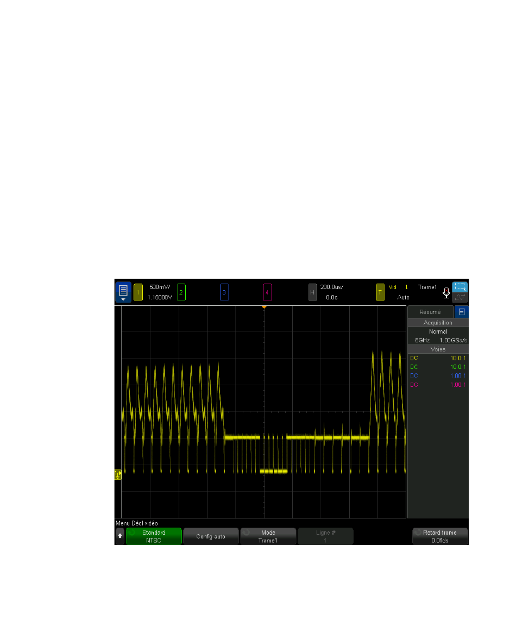516x633 pixels.
Task: Click channel 1 probe ratio 10.0:1 yellow
Action: (x=458, y=358)
